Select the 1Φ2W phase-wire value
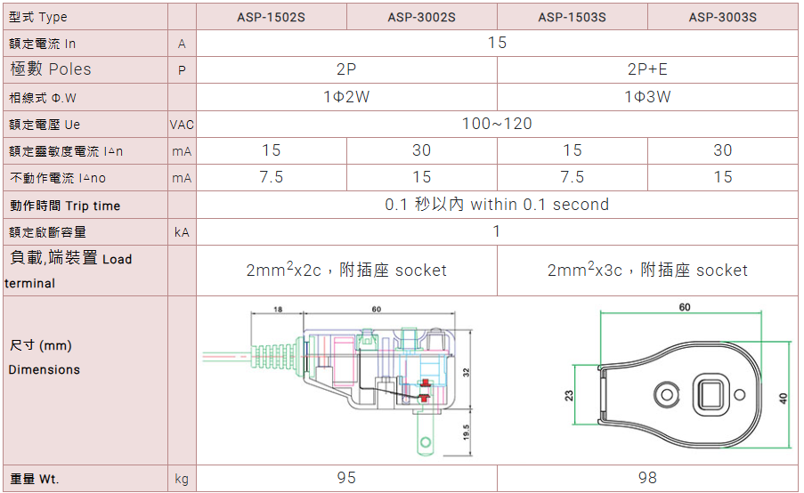Viewport: 804px width, 493px height. [x=346, y=97]
